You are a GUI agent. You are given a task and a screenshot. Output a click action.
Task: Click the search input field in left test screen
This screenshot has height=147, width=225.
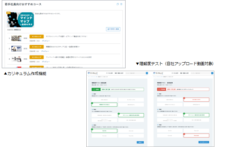coord(135,73)
